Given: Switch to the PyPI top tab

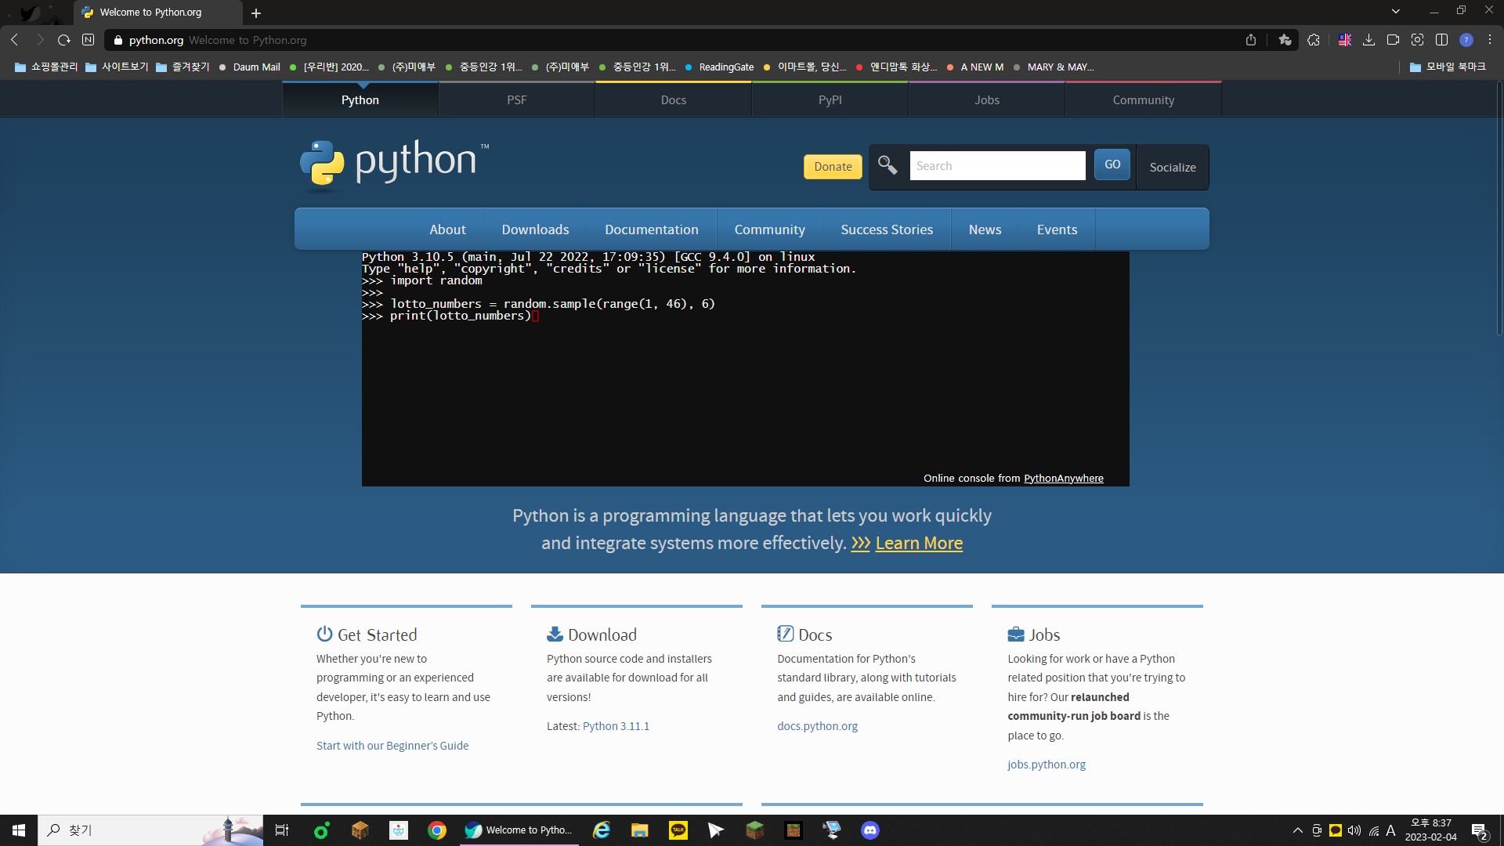Looking at the screenshot, I should 830,100.
